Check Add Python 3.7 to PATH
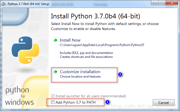The width and height of the screenshot is (180, 111). tap(53, 102)
